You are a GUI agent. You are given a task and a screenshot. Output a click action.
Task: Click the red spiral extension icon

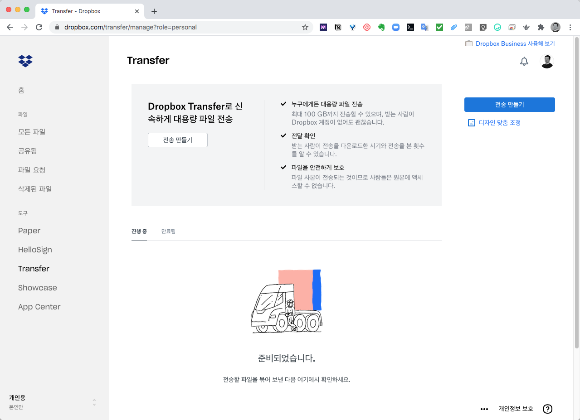point(367,27)
